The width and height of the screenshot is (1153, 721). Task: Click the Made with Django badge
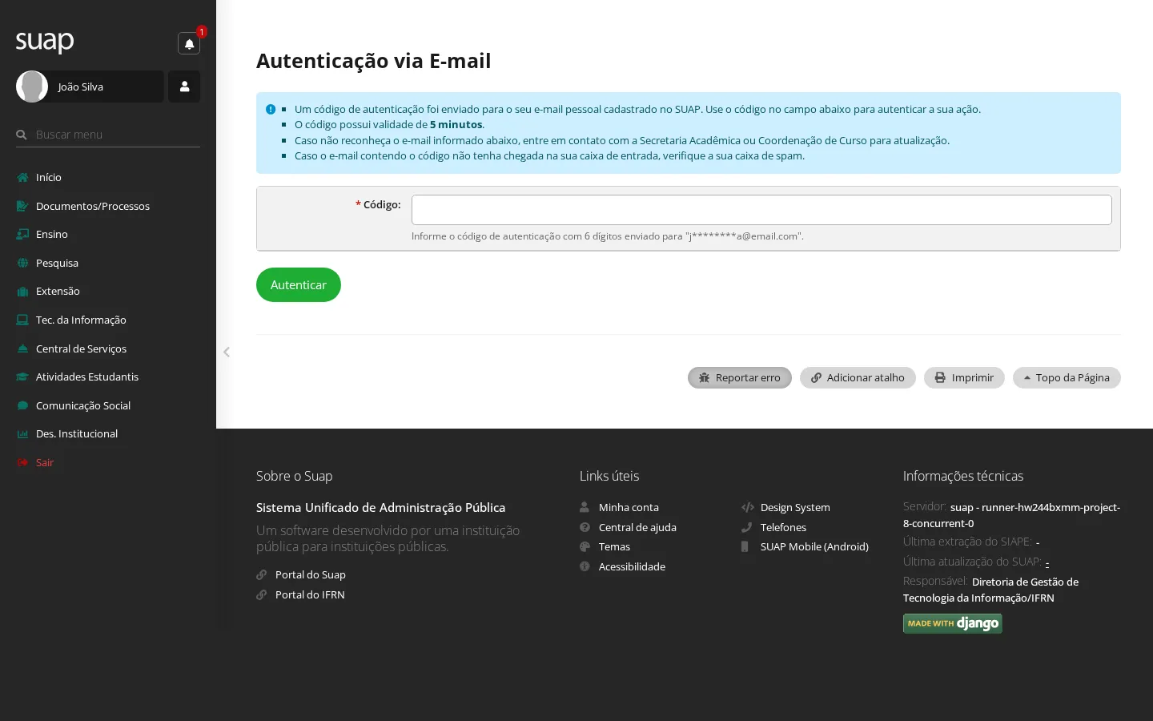[953, 623]
